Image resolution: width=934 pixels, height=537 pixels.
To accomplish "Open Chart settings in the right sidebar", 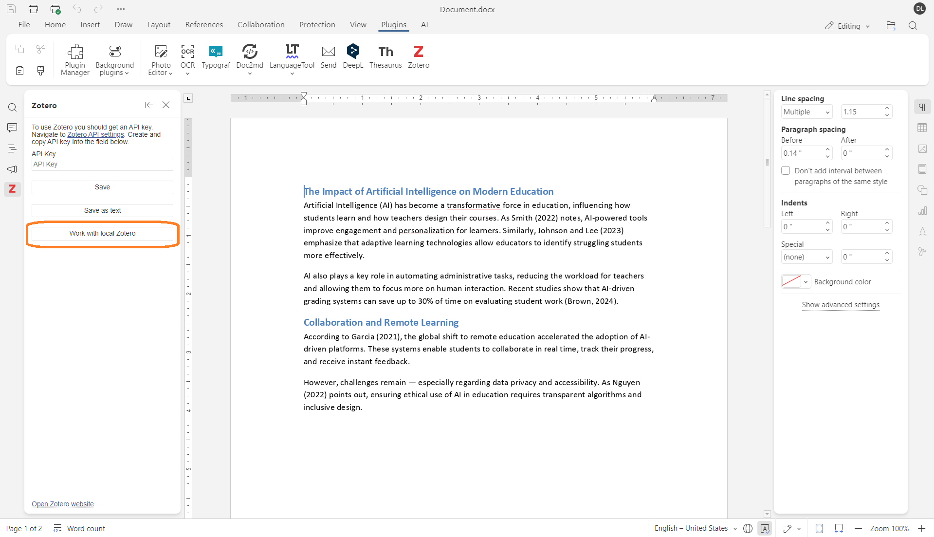I will pos(923,211).
